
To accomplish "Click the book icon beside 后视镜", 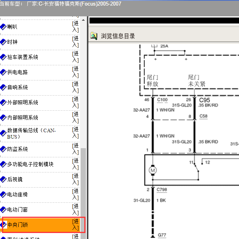I will click(3, 179).
